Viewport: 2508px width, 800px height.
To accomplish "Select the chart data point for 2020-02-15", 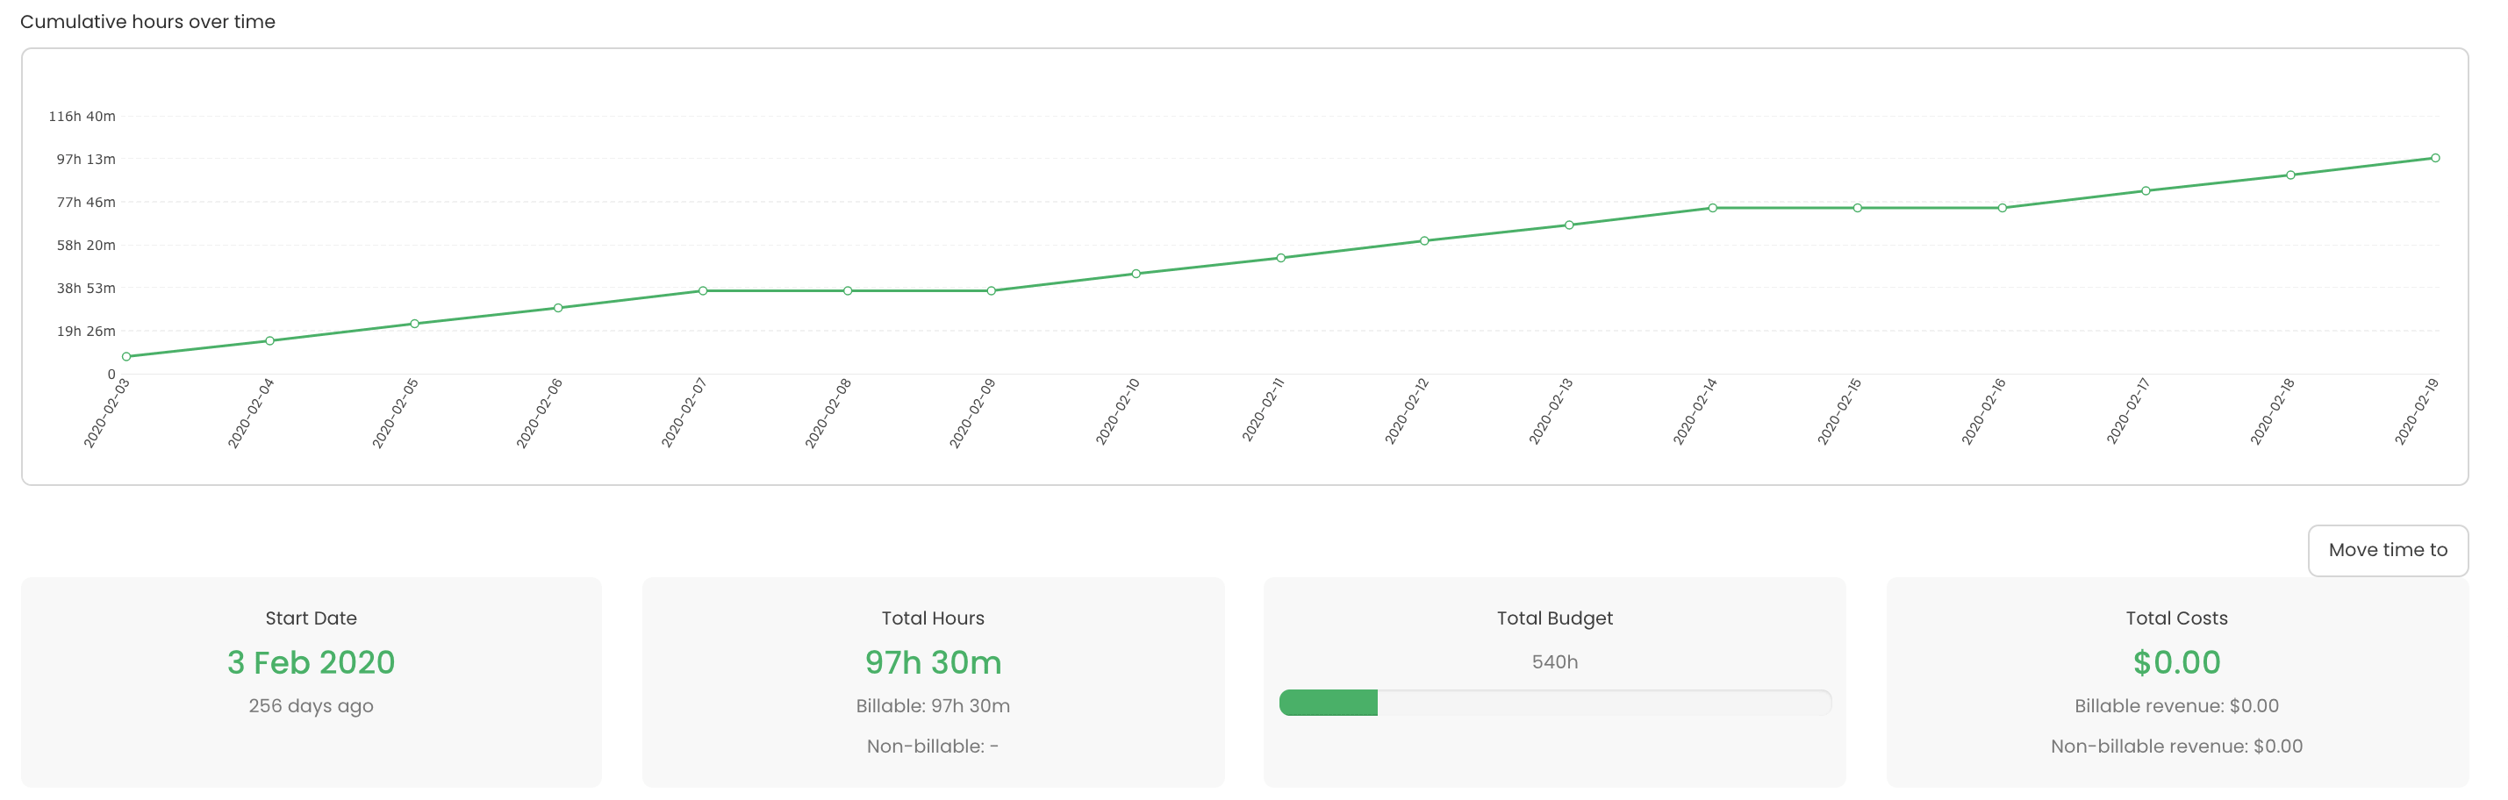I will tap(1858, 207).
